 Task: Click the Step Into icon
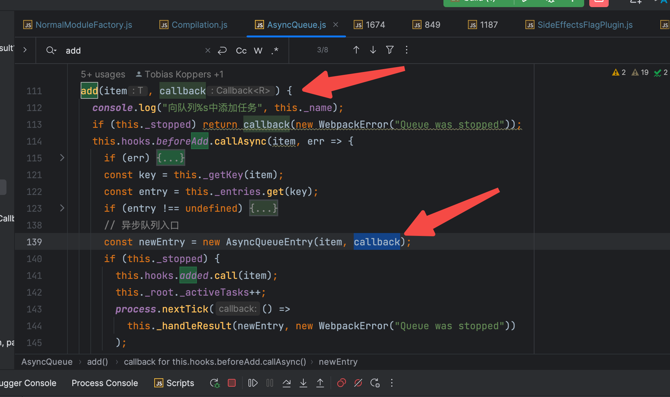pyautogui.click(x=303, y=383)
